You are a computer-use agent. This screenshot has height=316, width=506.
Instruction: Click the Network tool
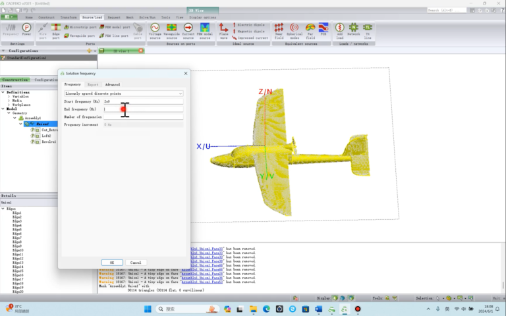[x=354, y=29]
